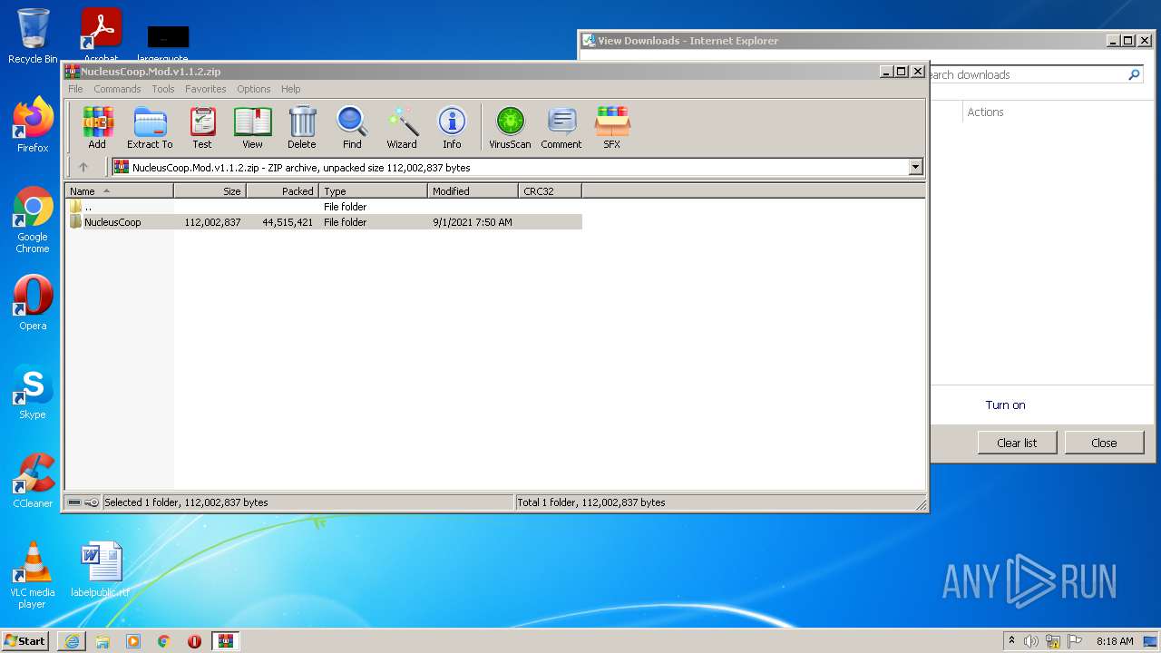Image resolution: width=1161 pixels, height=653 pixels.
Task: Open the Tools menu
Action: pyautogui.click(x=163, y=89)
